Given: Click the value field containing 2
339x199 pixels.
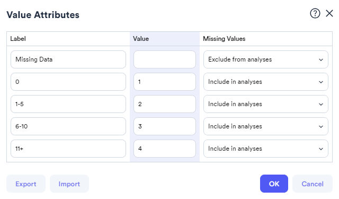Looking at the screenshot, I should pos(165,104).
